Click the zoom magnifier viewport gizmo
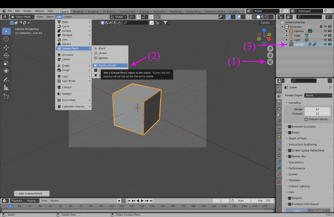 270,49
